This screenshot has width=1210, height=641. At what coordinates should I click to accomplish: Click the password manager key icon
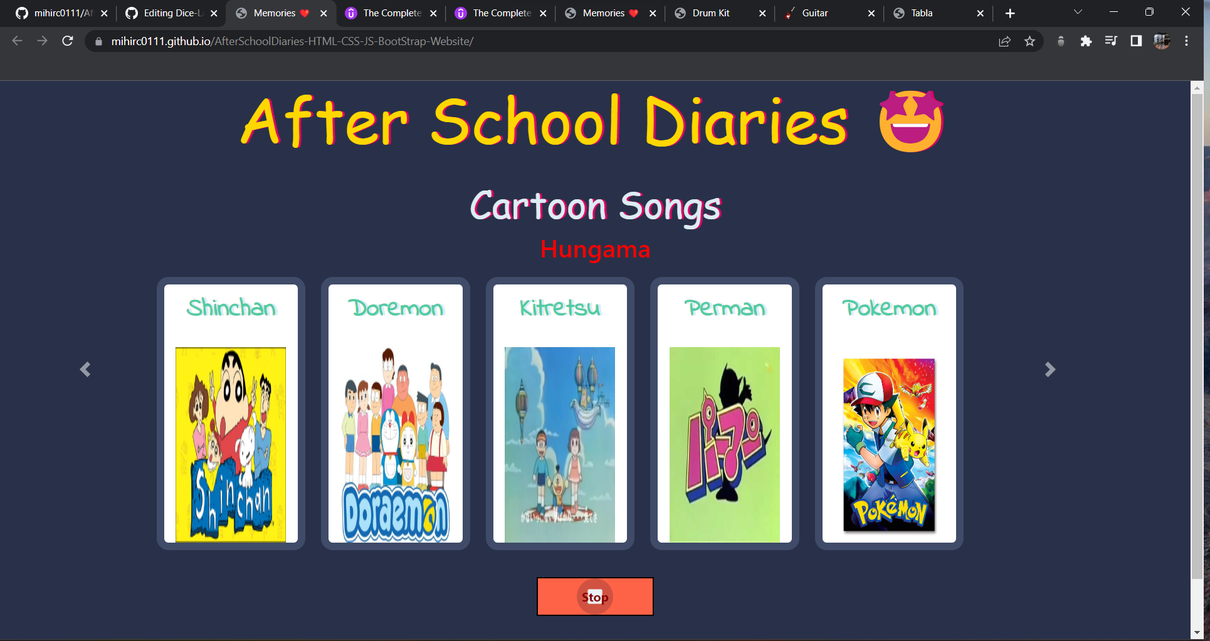[1061, 41]
